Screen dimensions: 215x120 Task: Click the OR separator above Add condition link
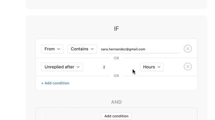117,76
